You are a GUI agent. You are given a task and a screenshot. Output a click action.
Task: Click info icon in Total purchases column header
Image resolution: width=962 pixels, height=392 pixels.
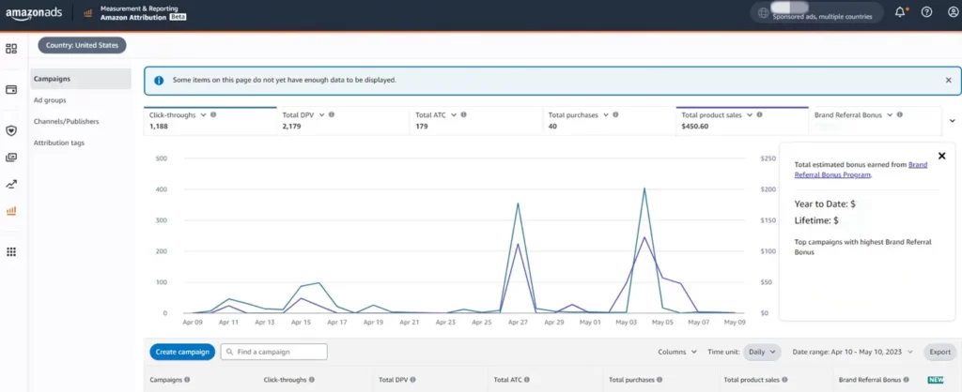659,380
